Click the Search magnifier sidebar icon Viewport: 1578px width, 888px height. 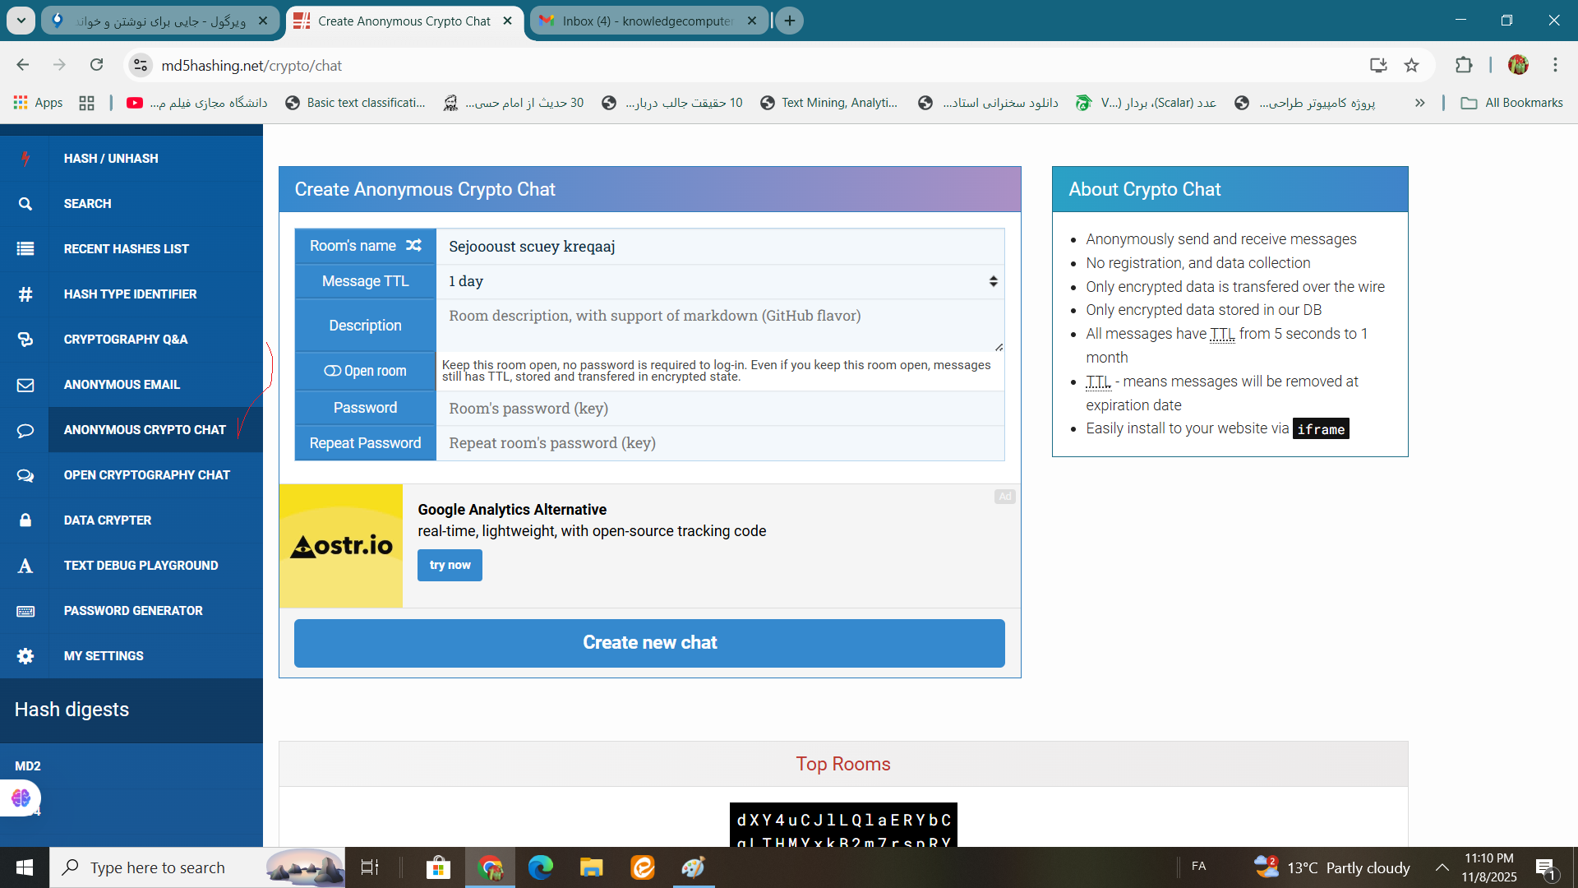click(x=25, y=204)
